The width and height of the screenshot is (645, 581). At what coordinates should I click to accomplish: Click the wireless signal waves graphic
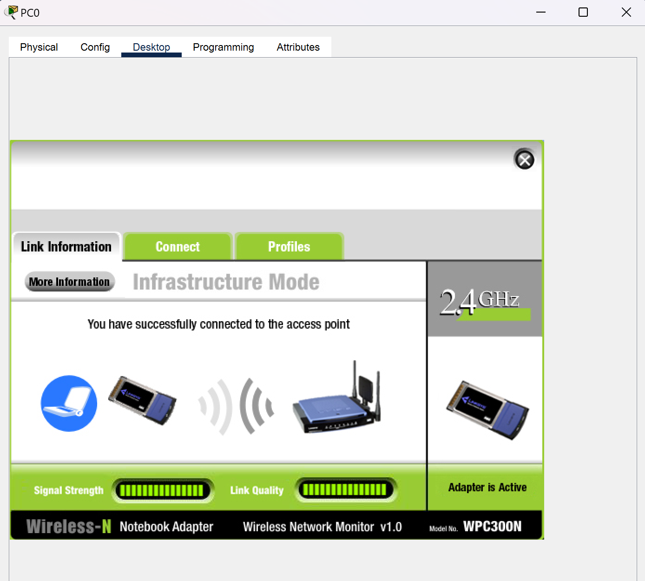(236, 406)
